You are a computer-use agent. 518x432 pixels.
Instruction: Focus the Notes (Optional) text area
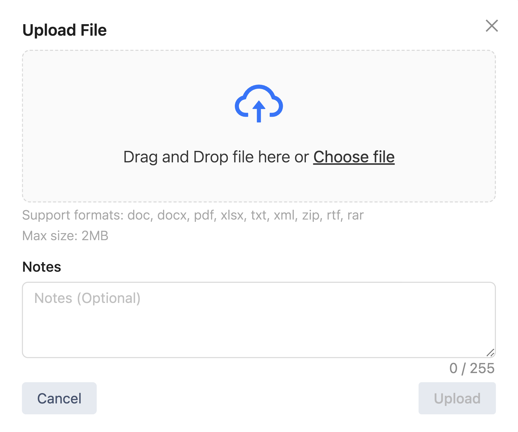(259, 320)
